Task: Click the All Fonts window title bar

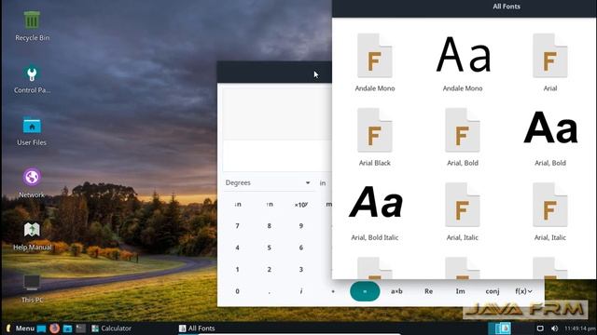Action: point(465,8)
